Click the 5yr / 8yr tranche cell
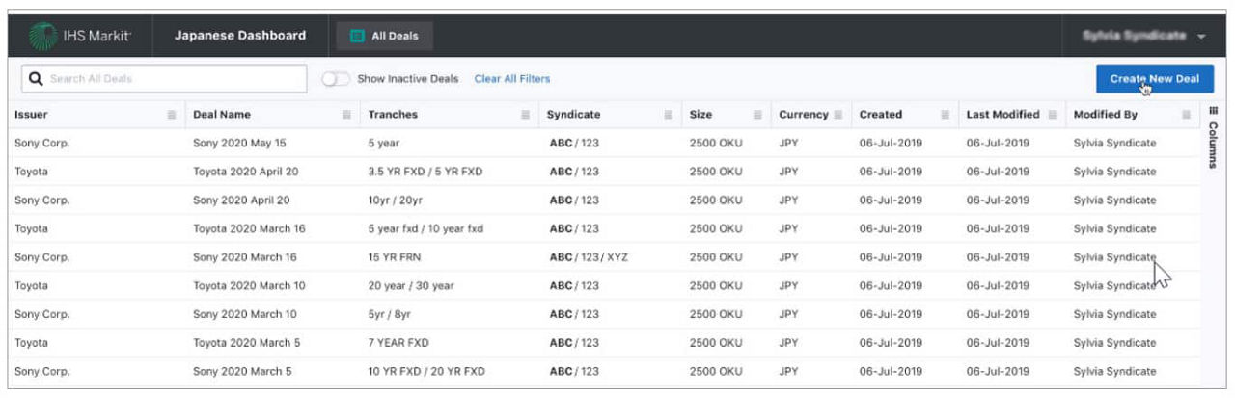The height and width of the screenshot is (399, 1235). coord(391,314)
